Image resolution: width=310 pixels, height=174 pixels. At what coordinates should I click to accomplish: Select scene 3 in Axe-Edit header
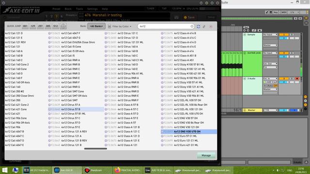click(x=57, y=16)
